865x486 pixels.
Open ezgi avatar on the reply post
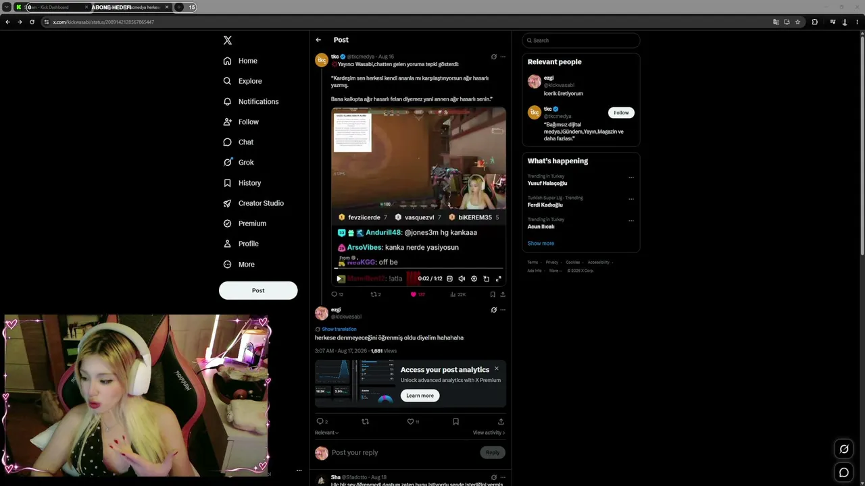tap(322, 313)
